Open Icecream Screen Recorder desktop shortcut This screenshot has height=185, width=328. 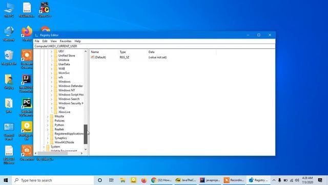pyautogui.click(x=27, y=59)
